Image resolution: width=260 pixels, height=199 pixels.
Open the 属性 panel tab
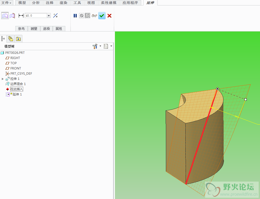click(59, 29)
